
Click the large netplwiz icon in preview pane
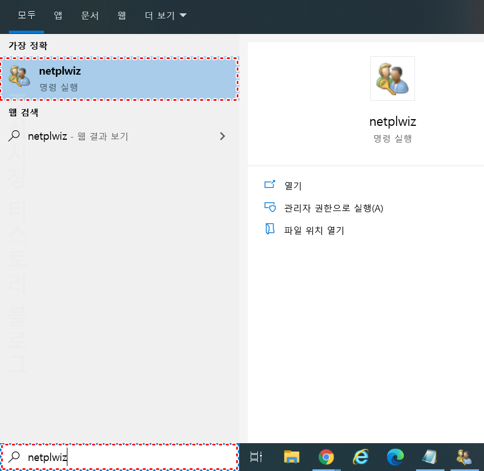[392, 78]
